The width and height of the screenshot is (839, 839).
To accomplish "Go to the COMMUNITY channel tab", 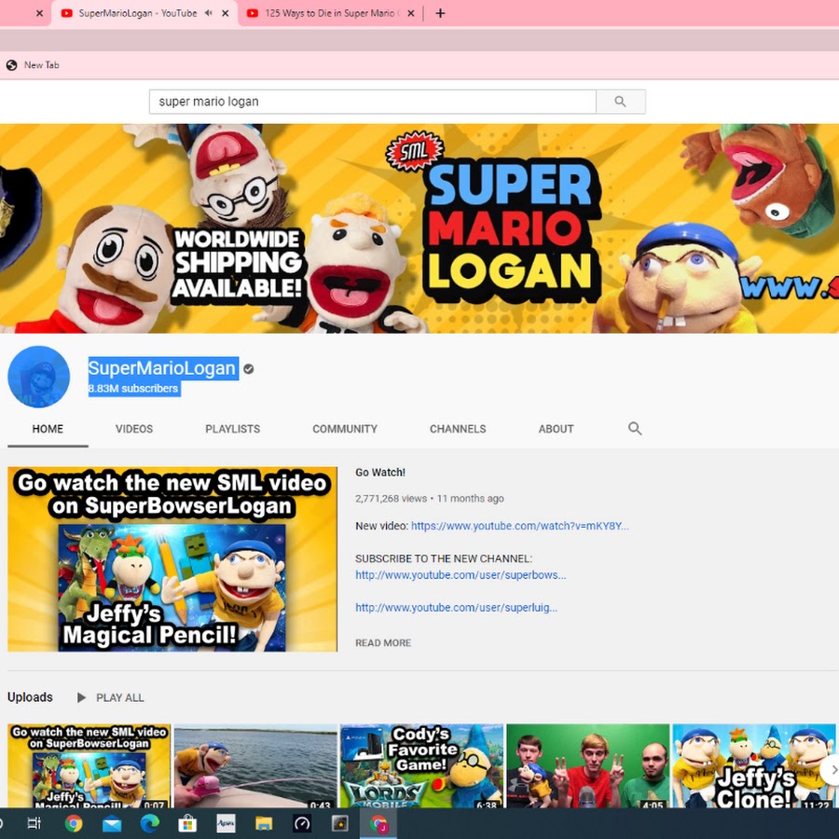I will [x=345, y=429].
